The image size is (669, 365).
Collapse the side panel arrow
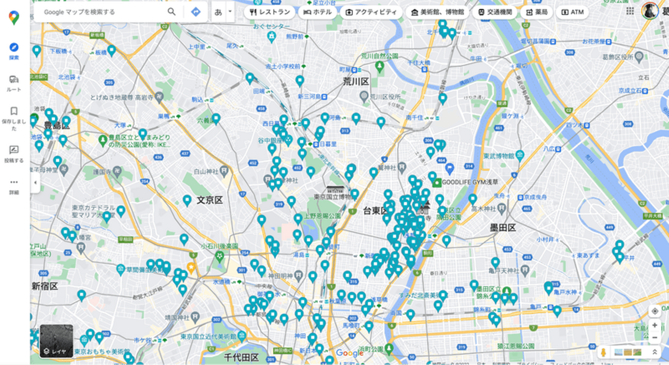(x=35, y=183)
